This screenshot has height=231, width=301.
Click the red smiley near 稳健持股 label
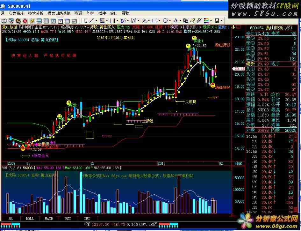212,85
